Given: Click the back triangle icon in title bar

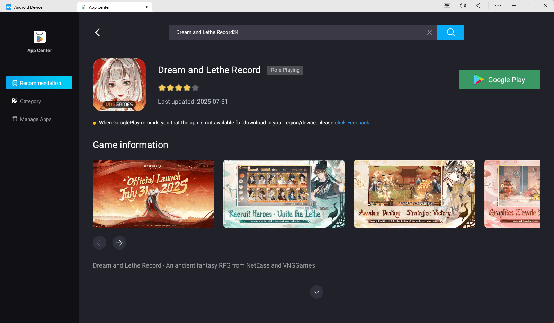Looking at the screenshot, I should 479,6.
